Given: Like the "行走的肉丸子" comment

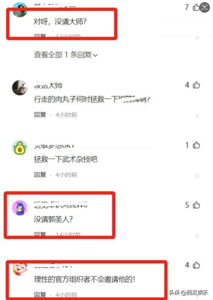Looking at the screenshot, I should pyautogui.click(x=196, y=85).
